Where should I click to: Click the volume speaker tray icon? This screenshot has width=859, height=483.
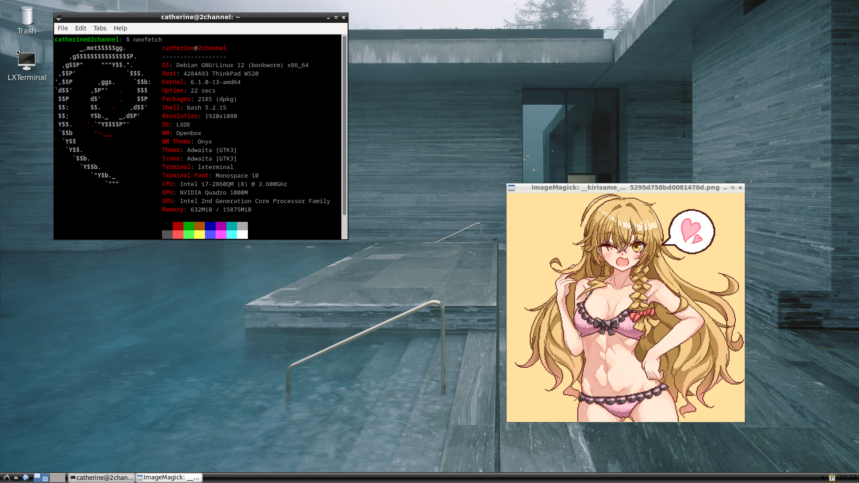pyautogui.click(x=824, y=478)
